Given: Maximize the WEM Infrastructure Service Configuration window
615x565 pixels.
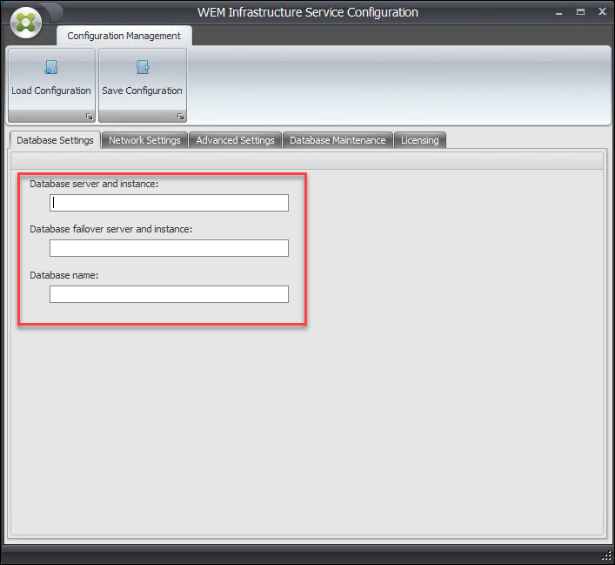Looking at the screenshot, I should point(580,12).
